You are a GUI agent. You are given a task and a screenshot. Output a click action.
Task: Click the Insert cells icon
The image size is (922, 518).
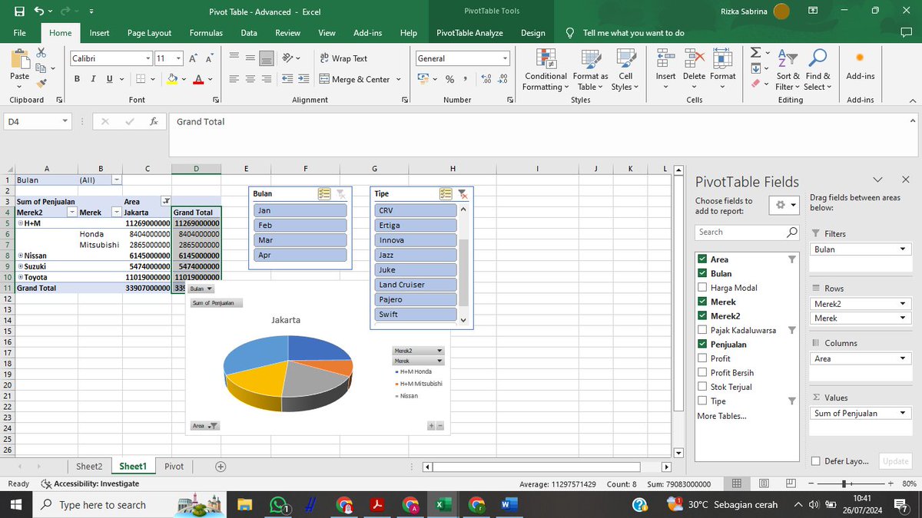point(665,58)
